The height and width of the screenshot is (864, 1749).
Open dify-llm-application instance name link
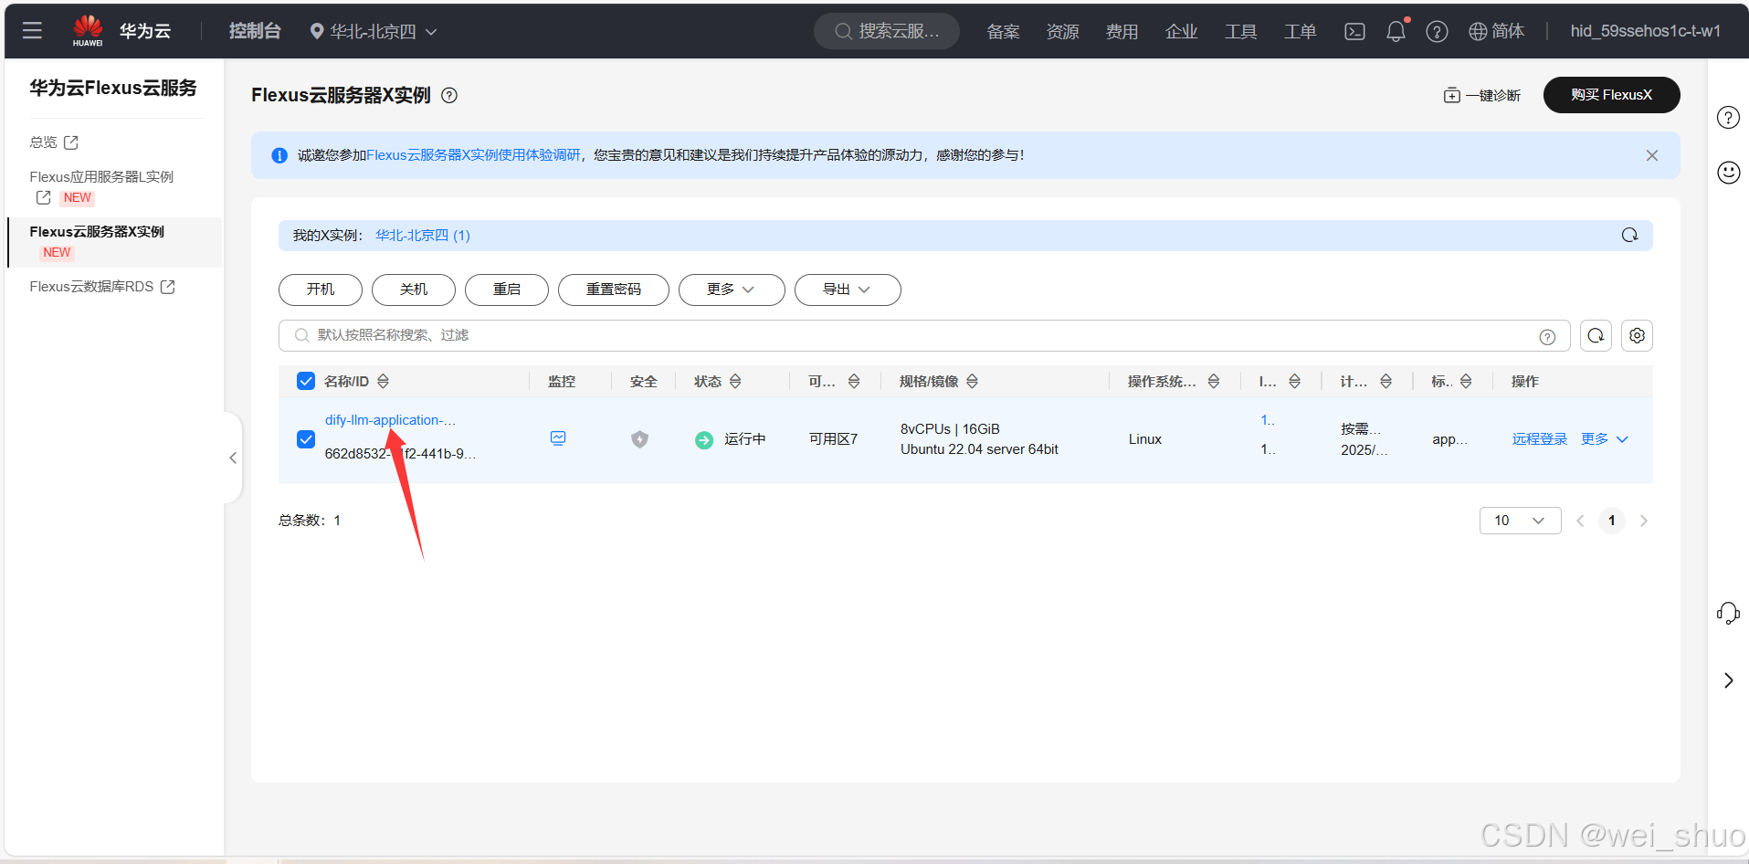pos(390,420)
